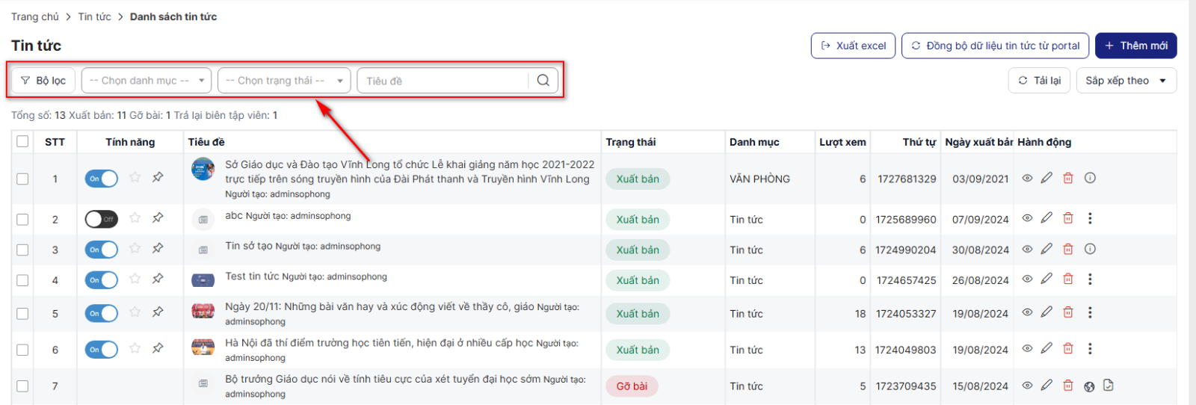1196x405 pixels.
Task: Tick the select-all checkbox in table header
Action: pos(22,142)
